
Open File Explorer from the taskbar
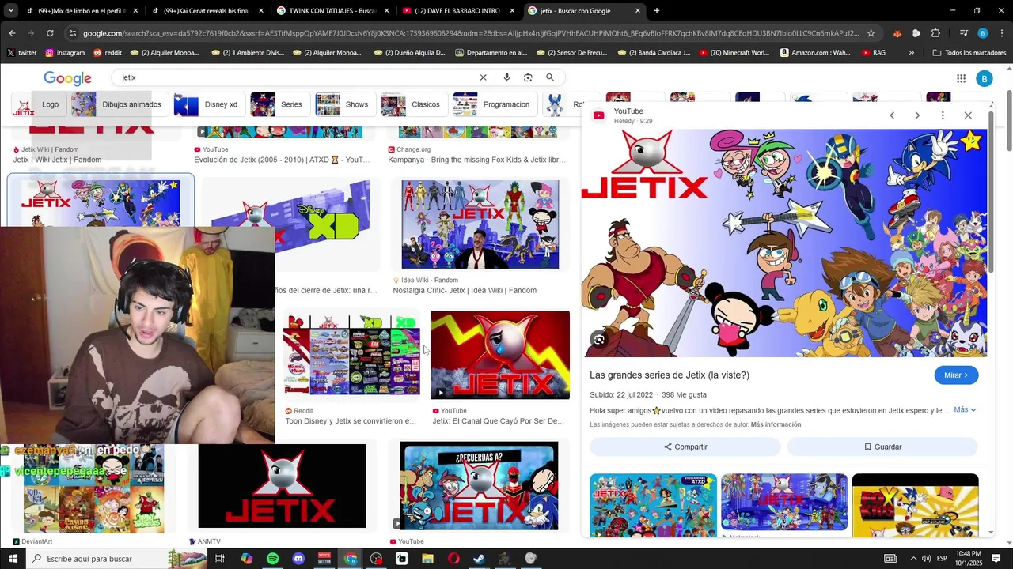[x=427, y=559]
